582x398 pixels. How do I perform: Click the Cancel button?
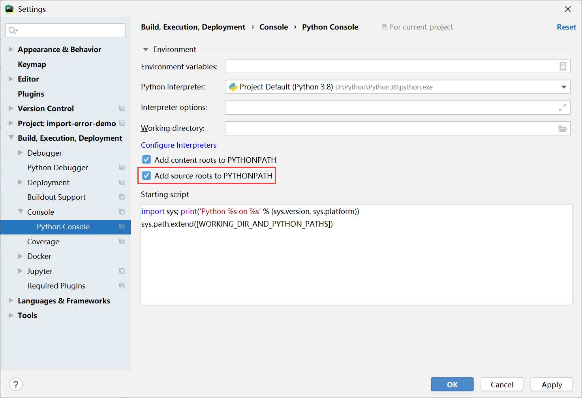tap(502, 384)
